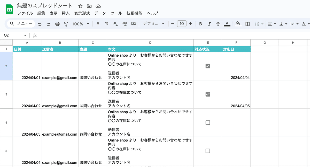Image resolution: width=310 pixels, height=167 pixels.
Task: Star this spreadsheet
Action: (x=80, y=6)
